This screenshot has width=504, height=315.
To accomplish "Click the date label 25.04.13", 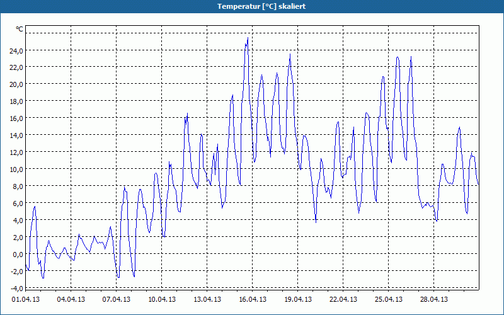I will coord(388,300).
